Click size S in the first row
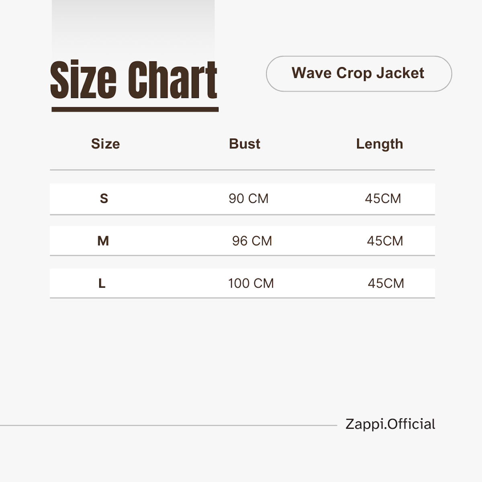The image size is (482, 482). tap(104, 198)
